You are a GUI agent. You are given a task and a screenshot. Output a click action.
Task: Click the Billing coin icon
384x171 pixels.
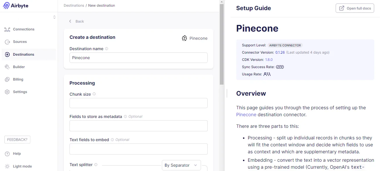pos(7,79)
